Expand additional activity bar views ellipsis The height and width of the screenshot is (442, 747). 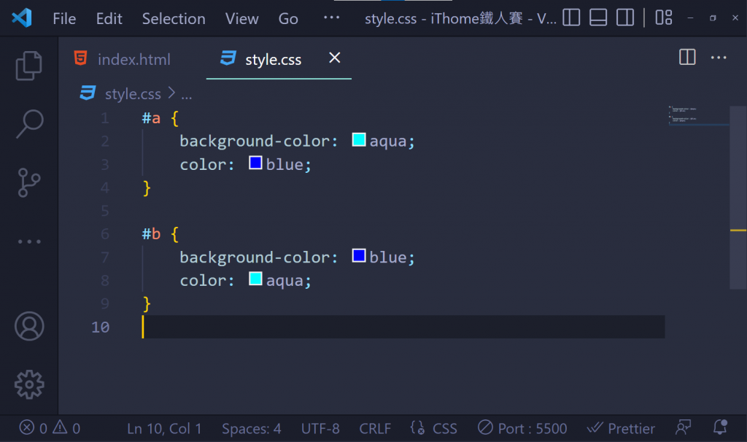29,241
